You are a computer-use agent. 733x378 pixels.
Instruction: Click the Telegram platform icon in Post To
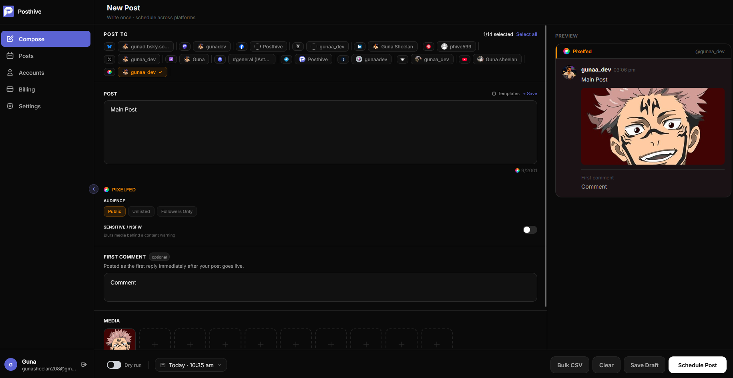[x=286, y=60]
